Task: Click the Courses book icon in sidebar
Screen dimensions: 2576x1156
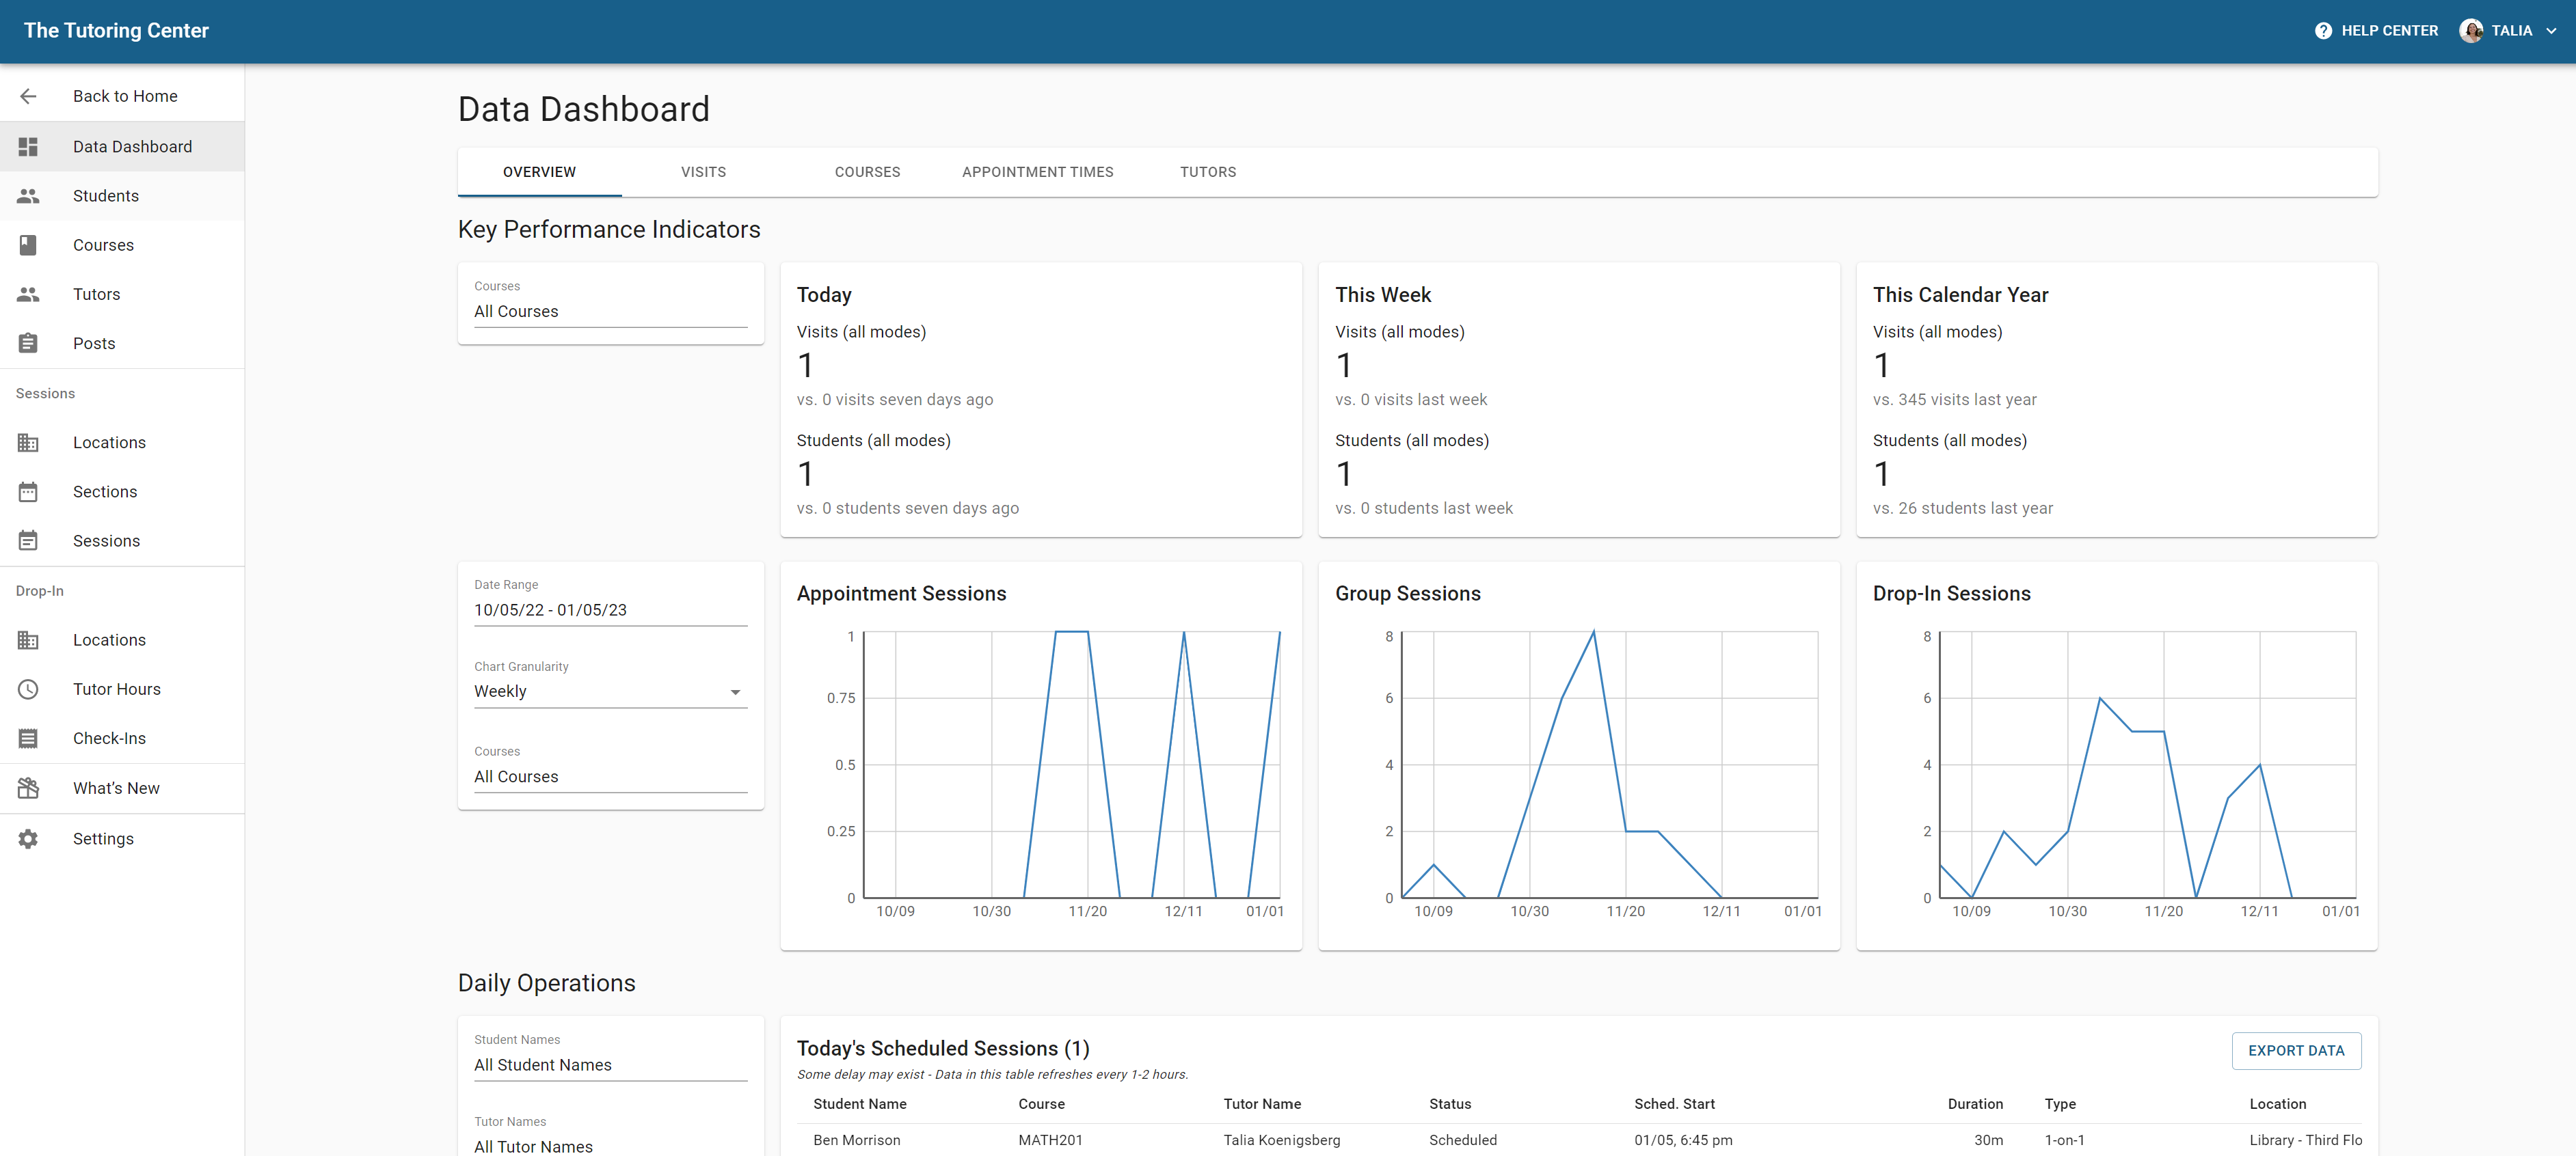Action: click(x=28, y=245)
